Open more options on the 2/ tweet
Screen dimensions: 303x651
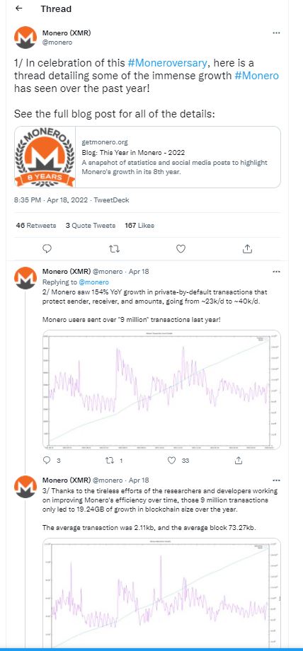(x=276, y=272)
